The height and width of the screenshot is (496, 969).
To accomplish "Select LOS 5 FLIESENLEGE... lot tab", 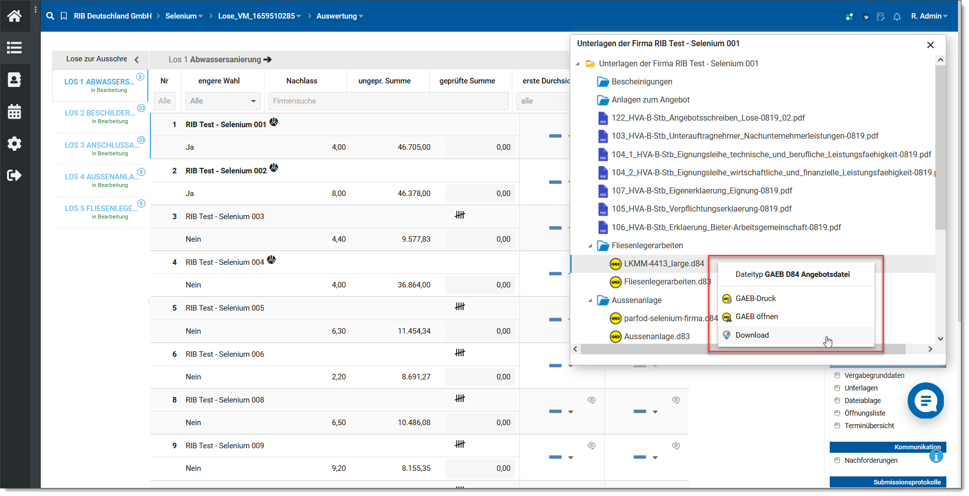I will [100, 212].
